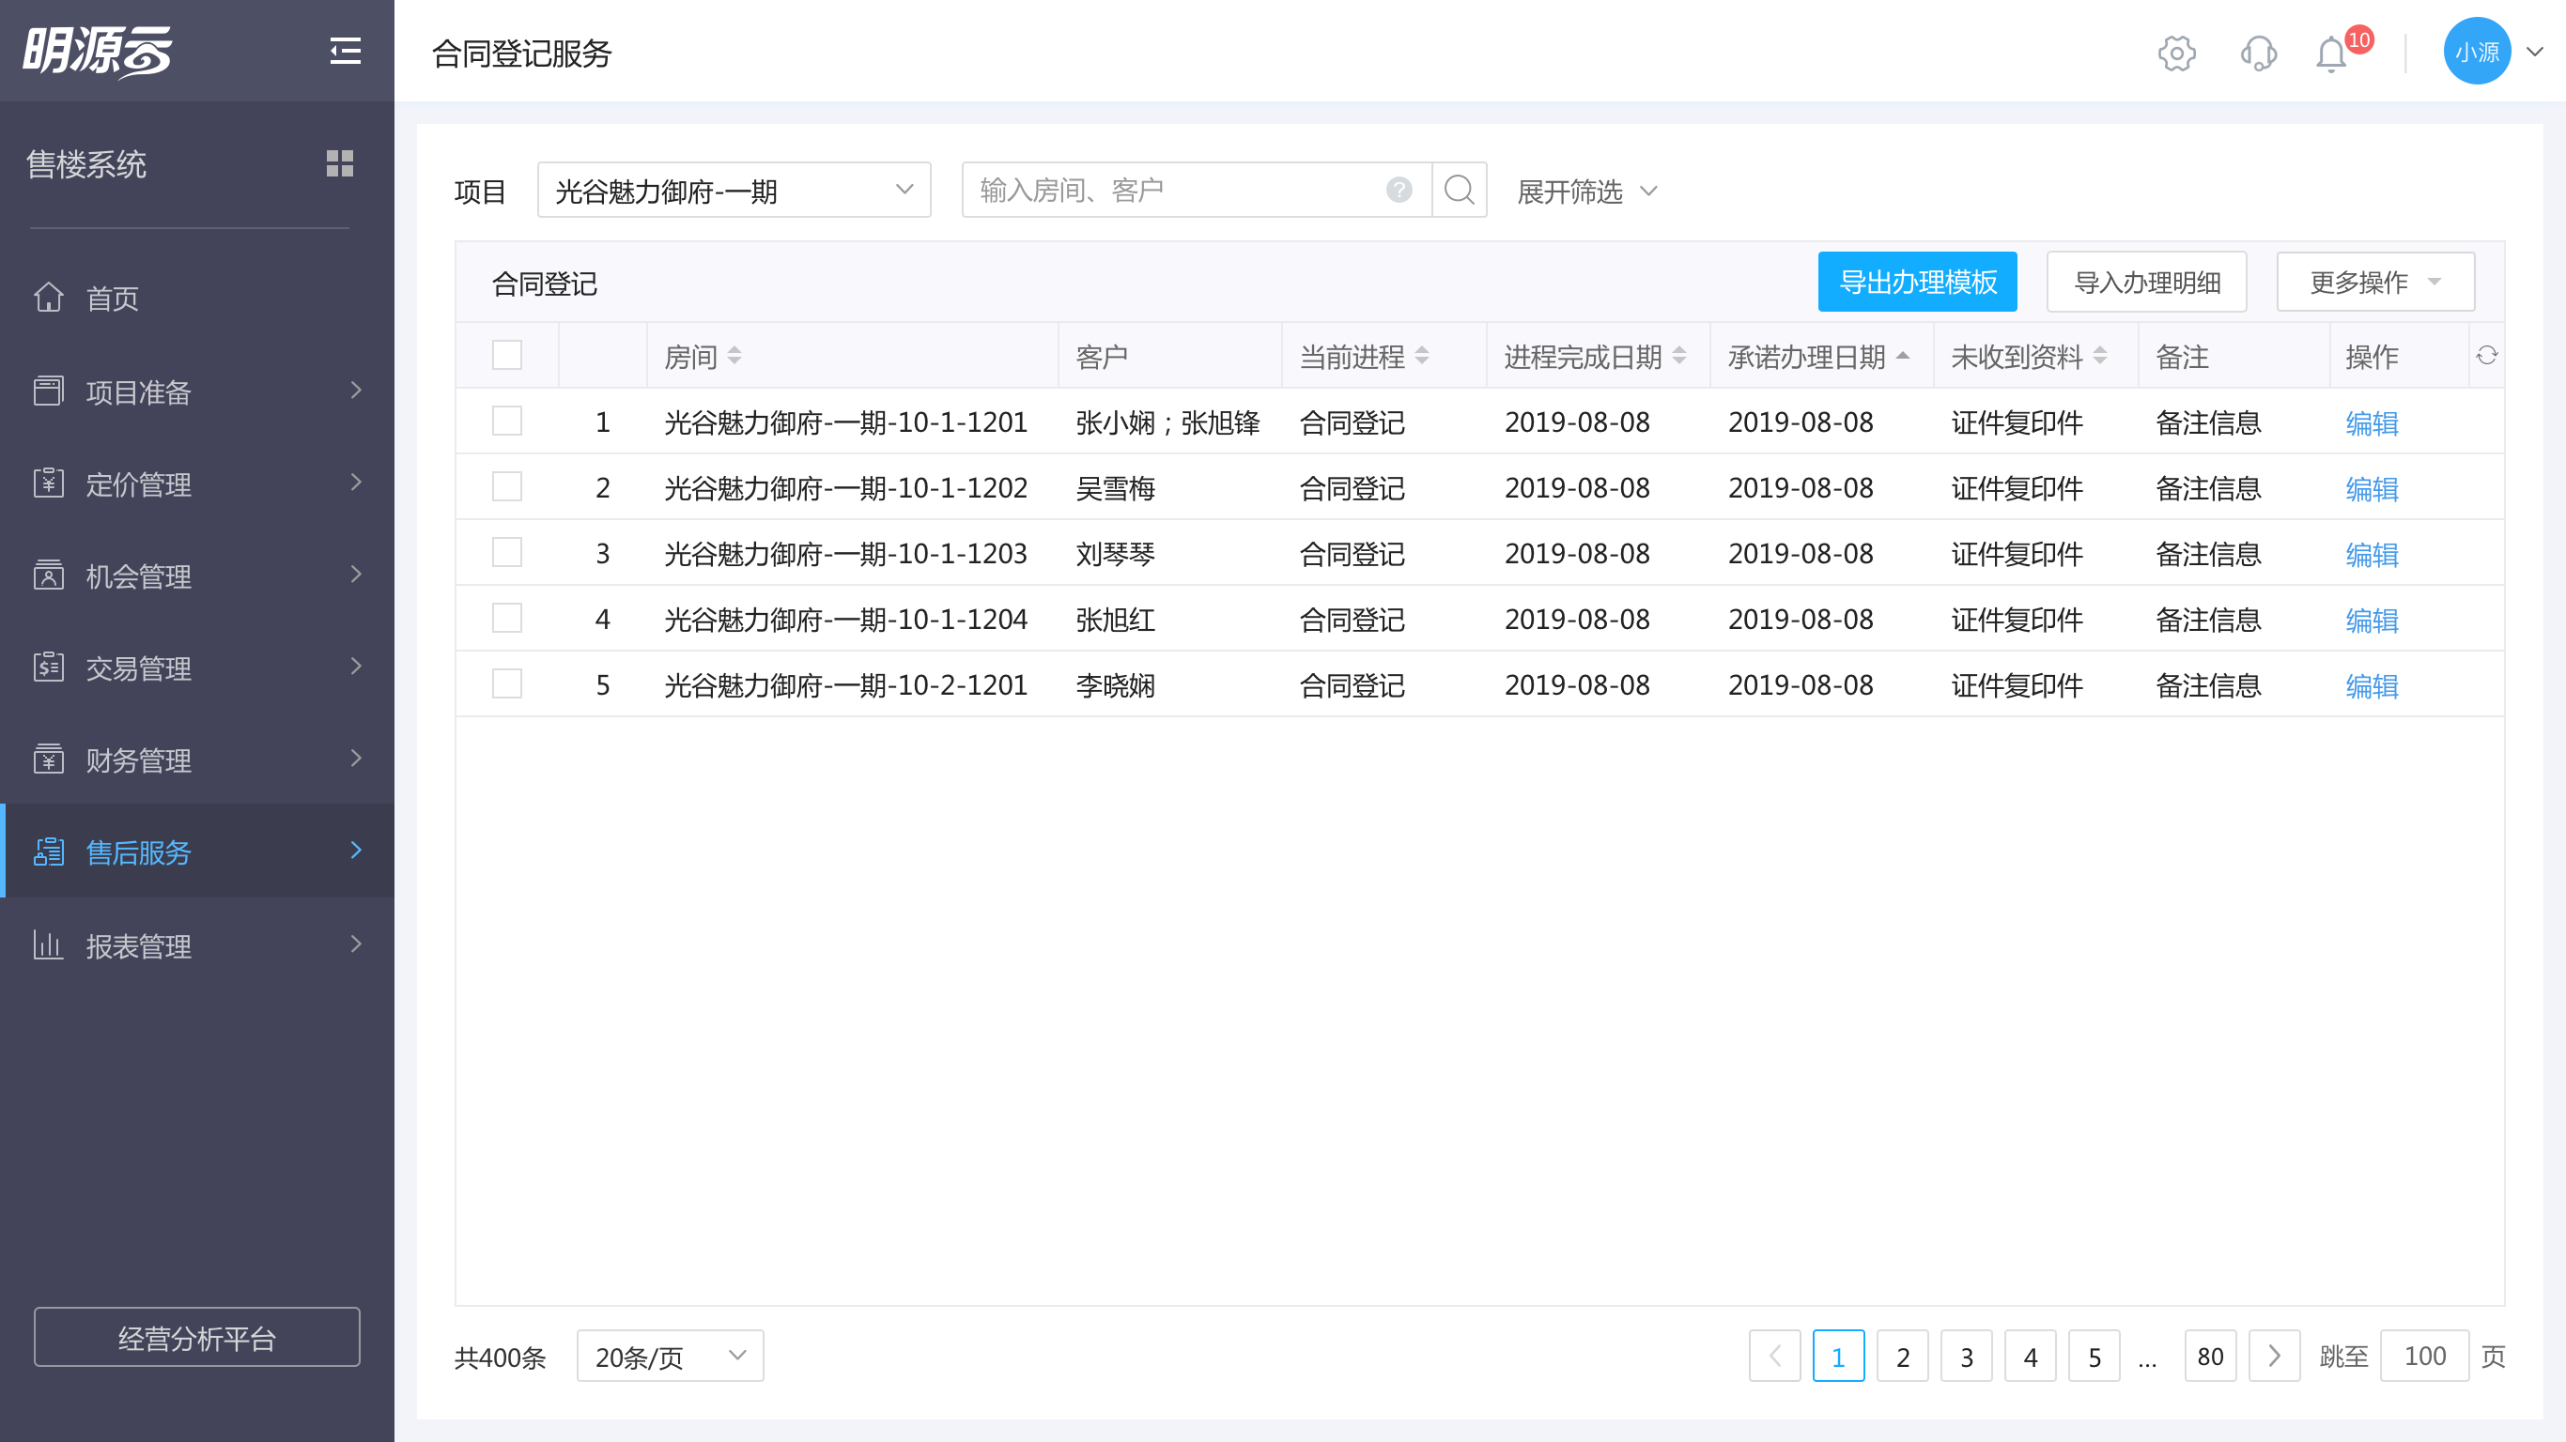Click the settings gear icon in header
2566x1442 pixels.
pos(2176,53)
